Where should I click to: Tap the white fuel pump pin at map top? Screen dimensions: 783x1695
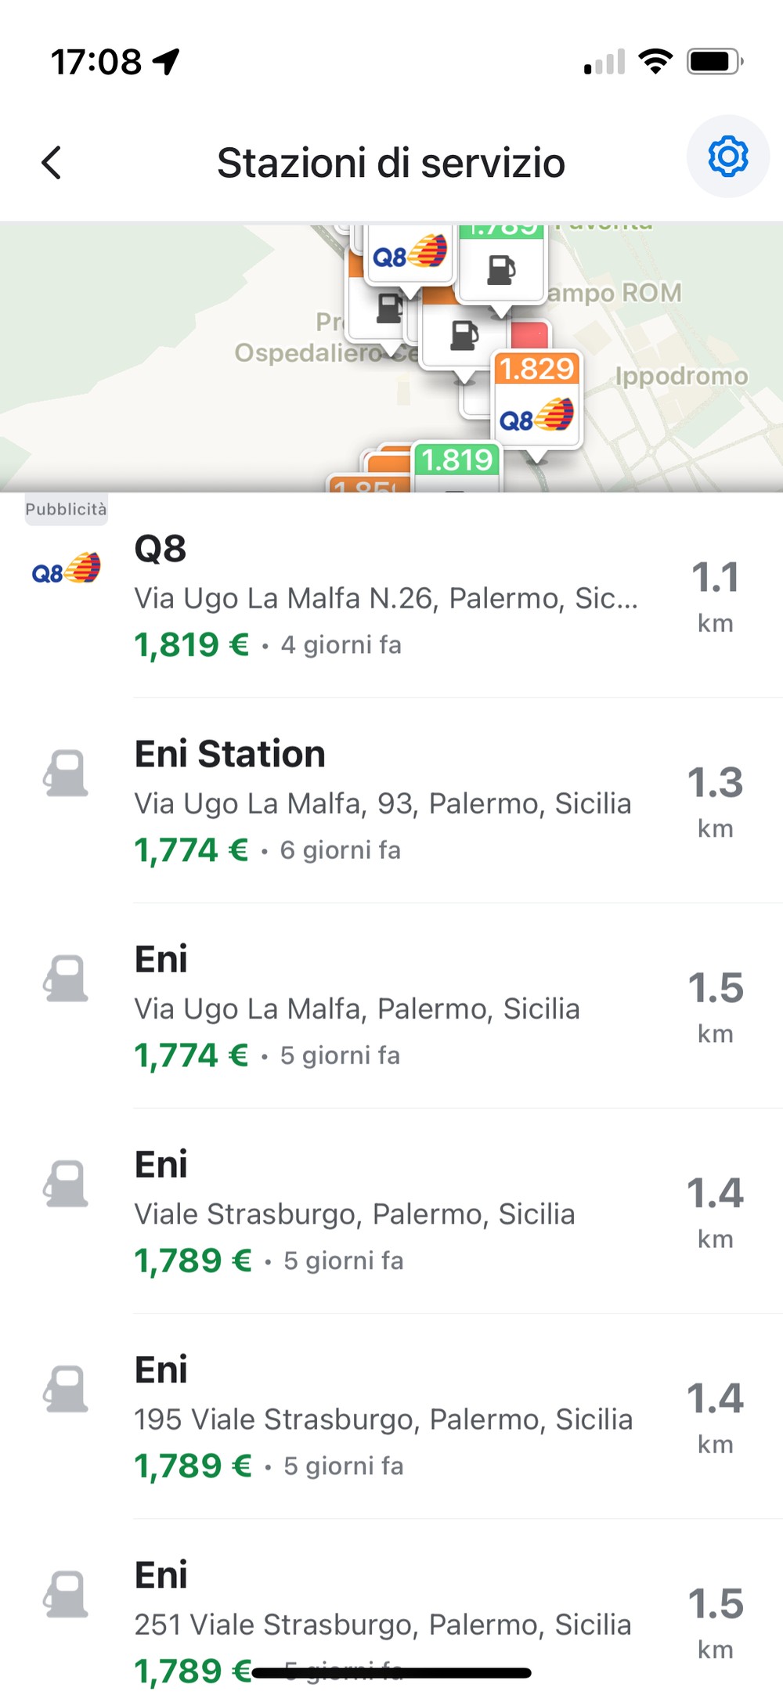pos(501,265)
